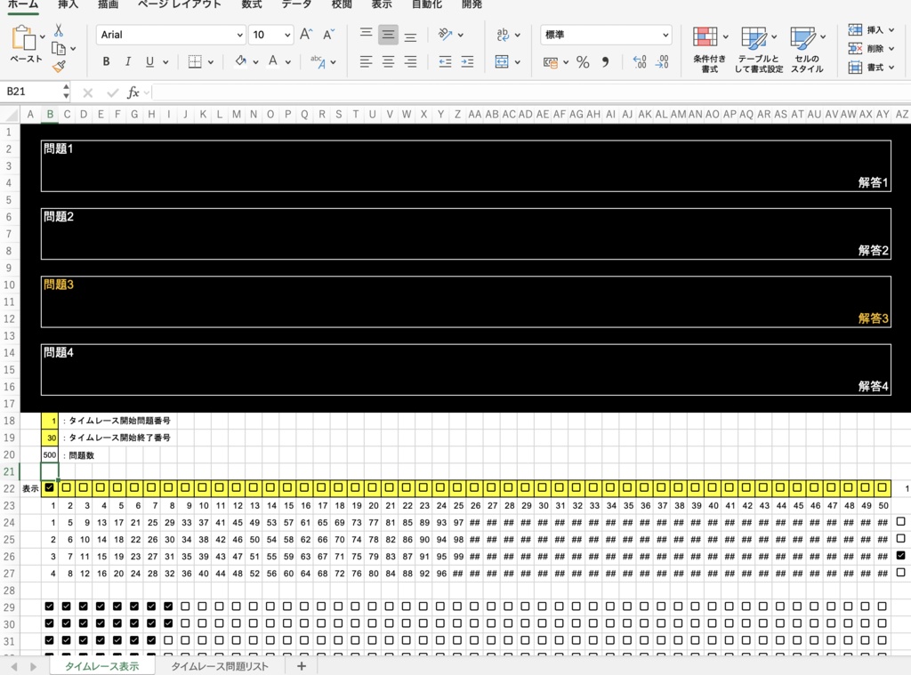Decrease indent
The image size is (911, 675).
(445, 61)
